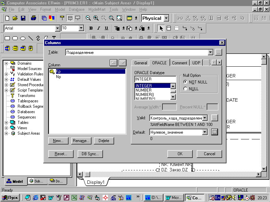Click the New file toolbar icon

click(x=7, y=18)
